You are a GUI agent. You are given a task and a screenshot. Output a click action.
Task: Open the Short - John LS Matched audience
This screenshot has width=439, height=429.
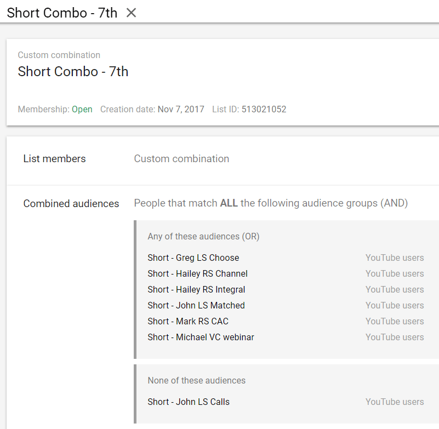(x=196, y=305)
